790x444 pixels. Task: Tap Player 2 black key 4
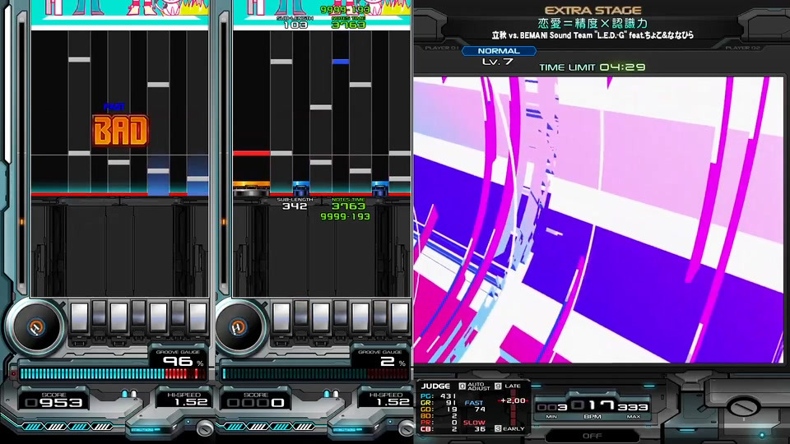340,313
